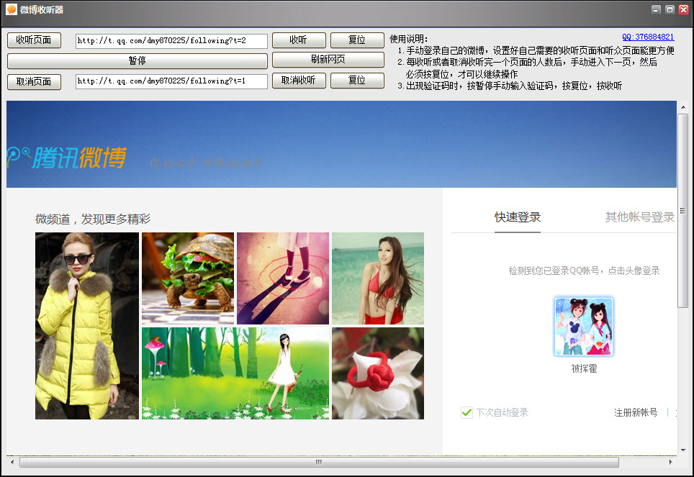Open the pink shadow legs photo
The image size is (694, 477).
[283, 278]
